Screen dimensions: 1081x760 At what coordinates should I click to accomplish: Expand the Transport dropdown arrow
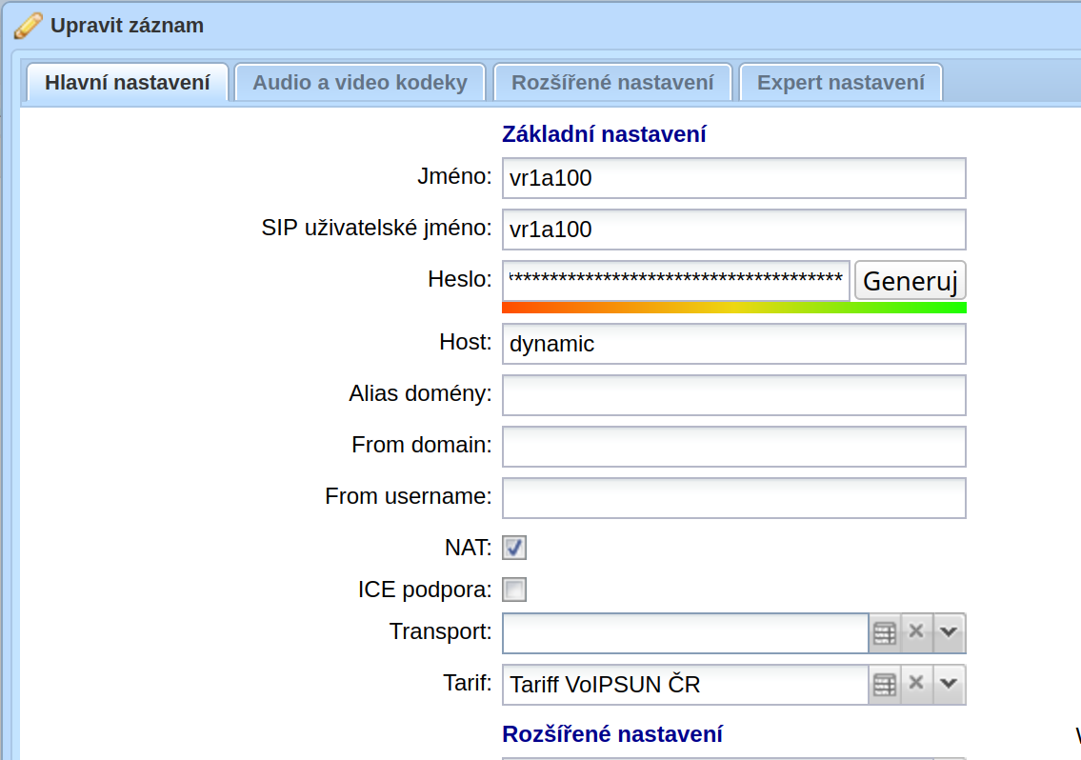tap(950, 632)
